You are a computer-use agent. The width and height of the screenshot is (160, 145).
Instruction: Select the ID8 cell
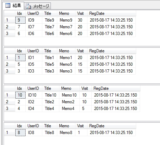[34, 133]
